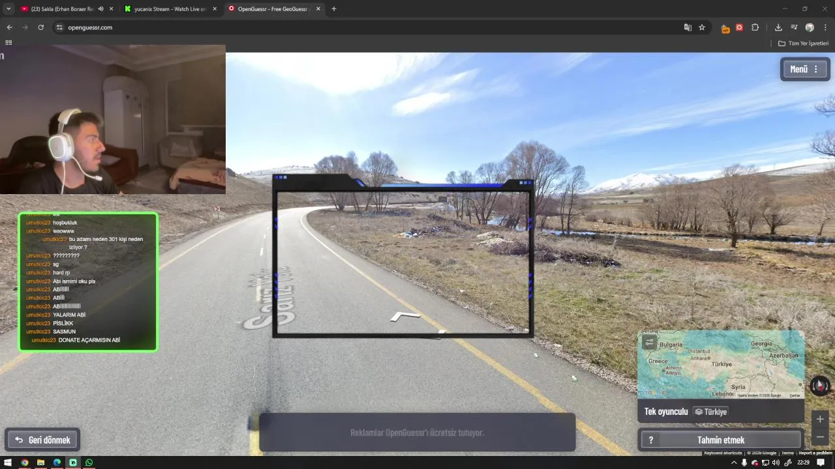
Task: Open the Chrome profile avatar
Action: click(x=810, y=27)
